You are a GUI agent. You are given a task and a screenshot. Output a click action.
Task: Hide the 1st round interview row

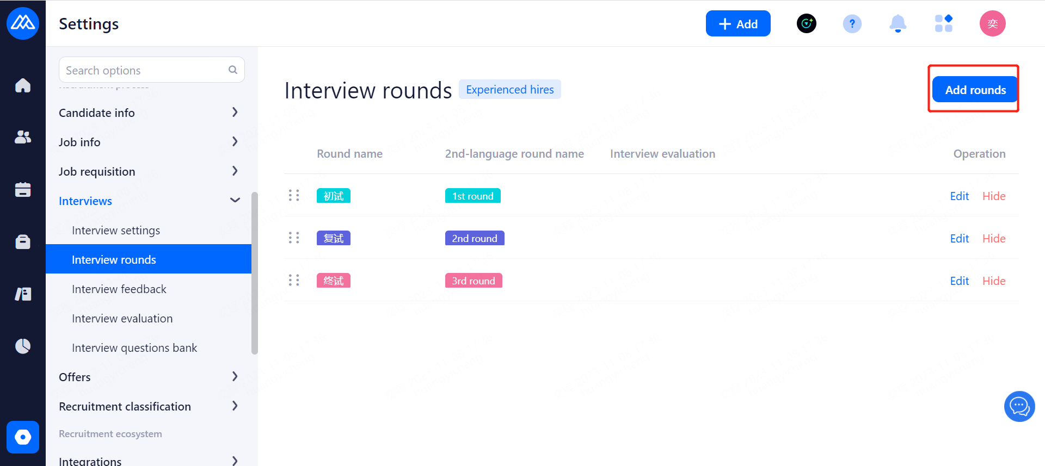click(993, 196)
